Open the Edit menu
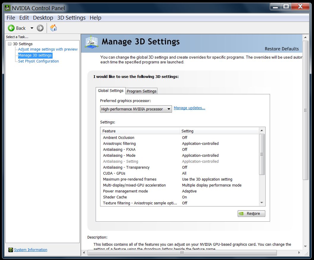Screen dimensions: 314x260 coord(24,18)
